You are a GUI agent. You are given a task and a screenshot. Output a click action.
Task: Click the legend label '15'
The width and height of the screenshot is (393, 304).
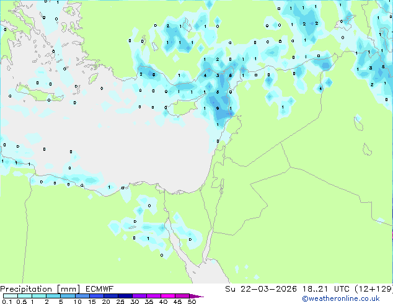click(x=92, y=302)
